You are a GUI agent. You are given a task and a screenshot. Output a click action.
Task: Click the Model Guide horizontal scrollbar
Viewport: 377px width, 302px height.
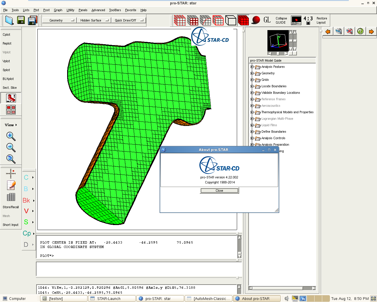point(282,288)
